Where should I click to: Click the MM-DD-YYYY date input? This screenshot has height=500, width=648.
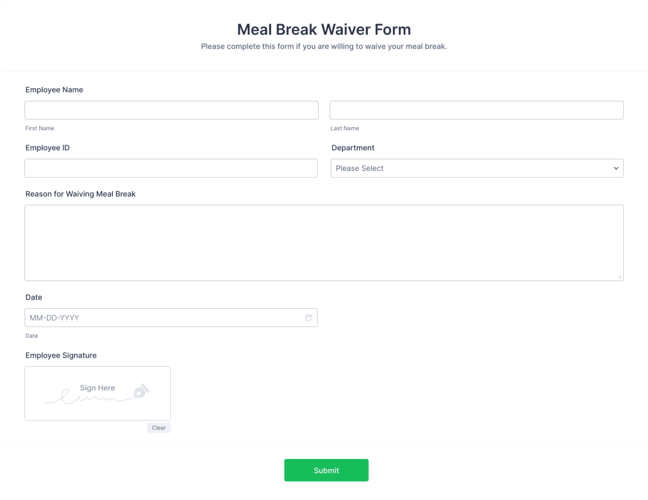click(162, 317)
